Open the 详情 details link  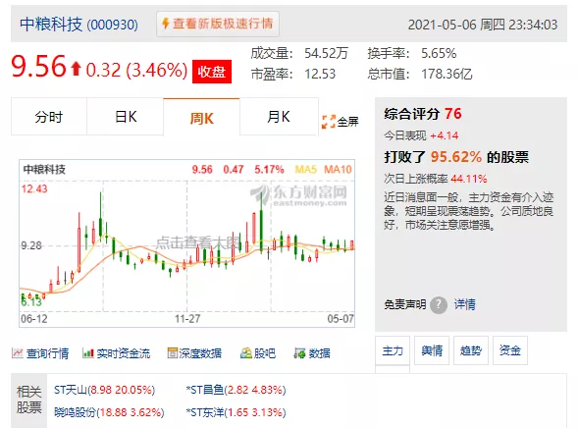click(464, 304)
